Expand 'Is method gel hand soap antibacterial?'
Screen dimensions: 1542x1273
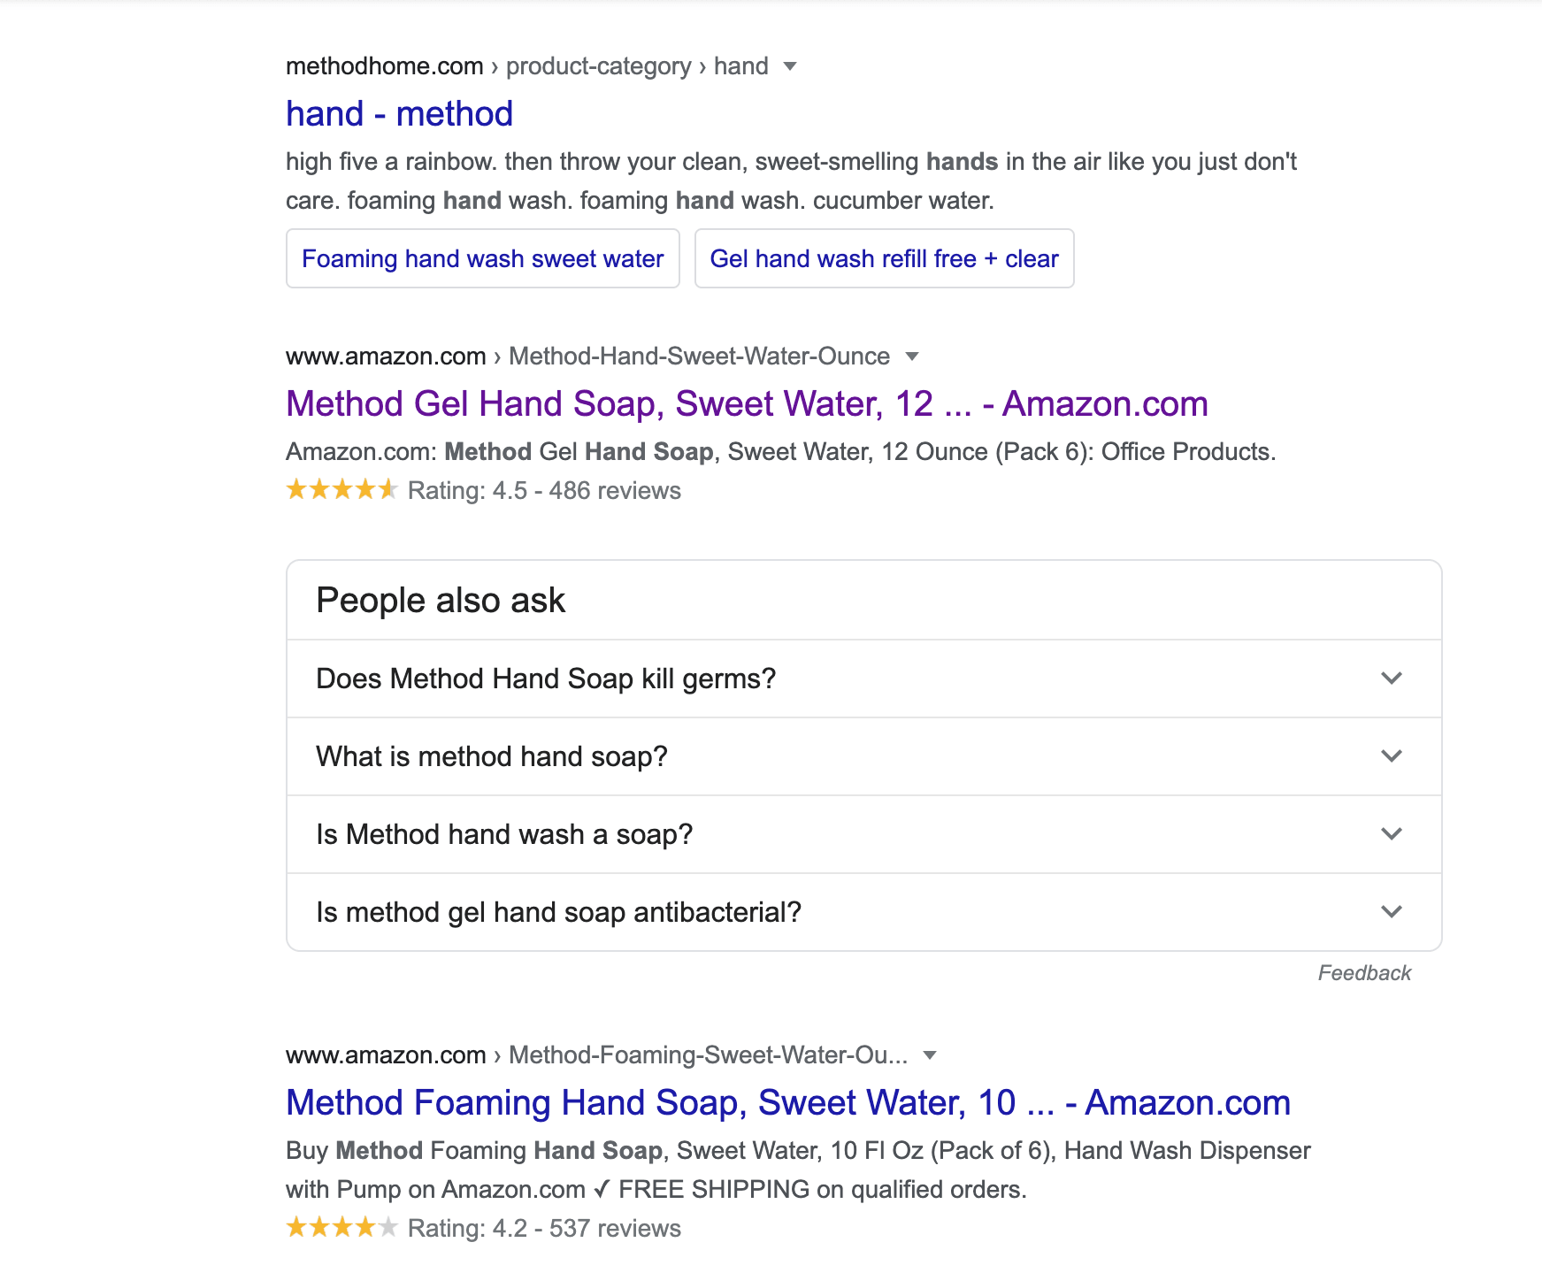[864, 912]
